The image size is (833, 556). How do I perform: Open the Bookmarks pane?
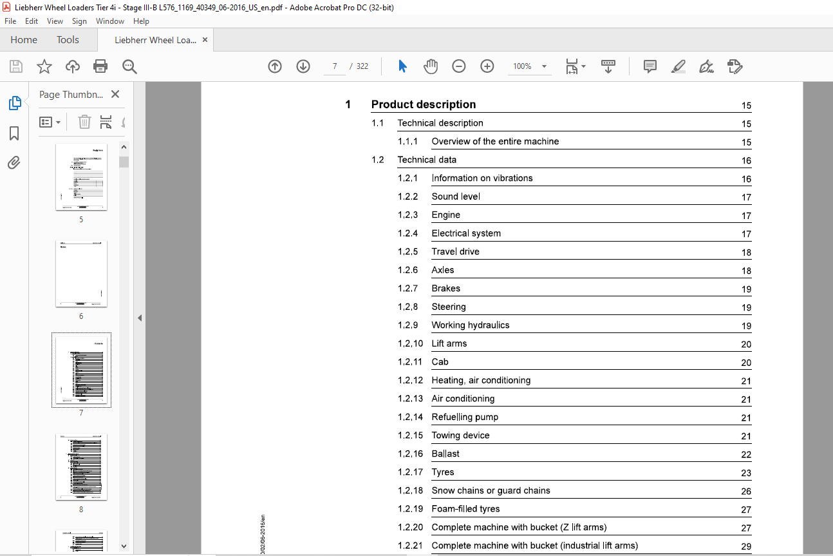(14, 133)
